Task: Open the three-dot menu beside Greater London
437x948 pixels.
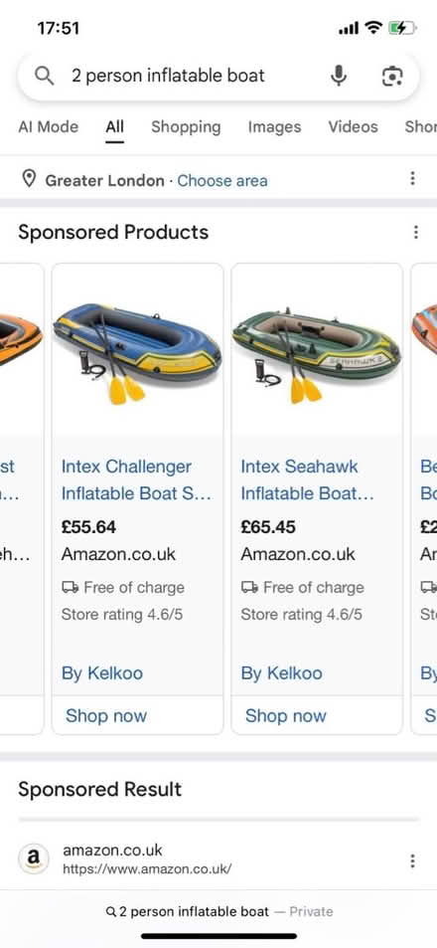Action: pyautogui.click(x=412, y=178)
